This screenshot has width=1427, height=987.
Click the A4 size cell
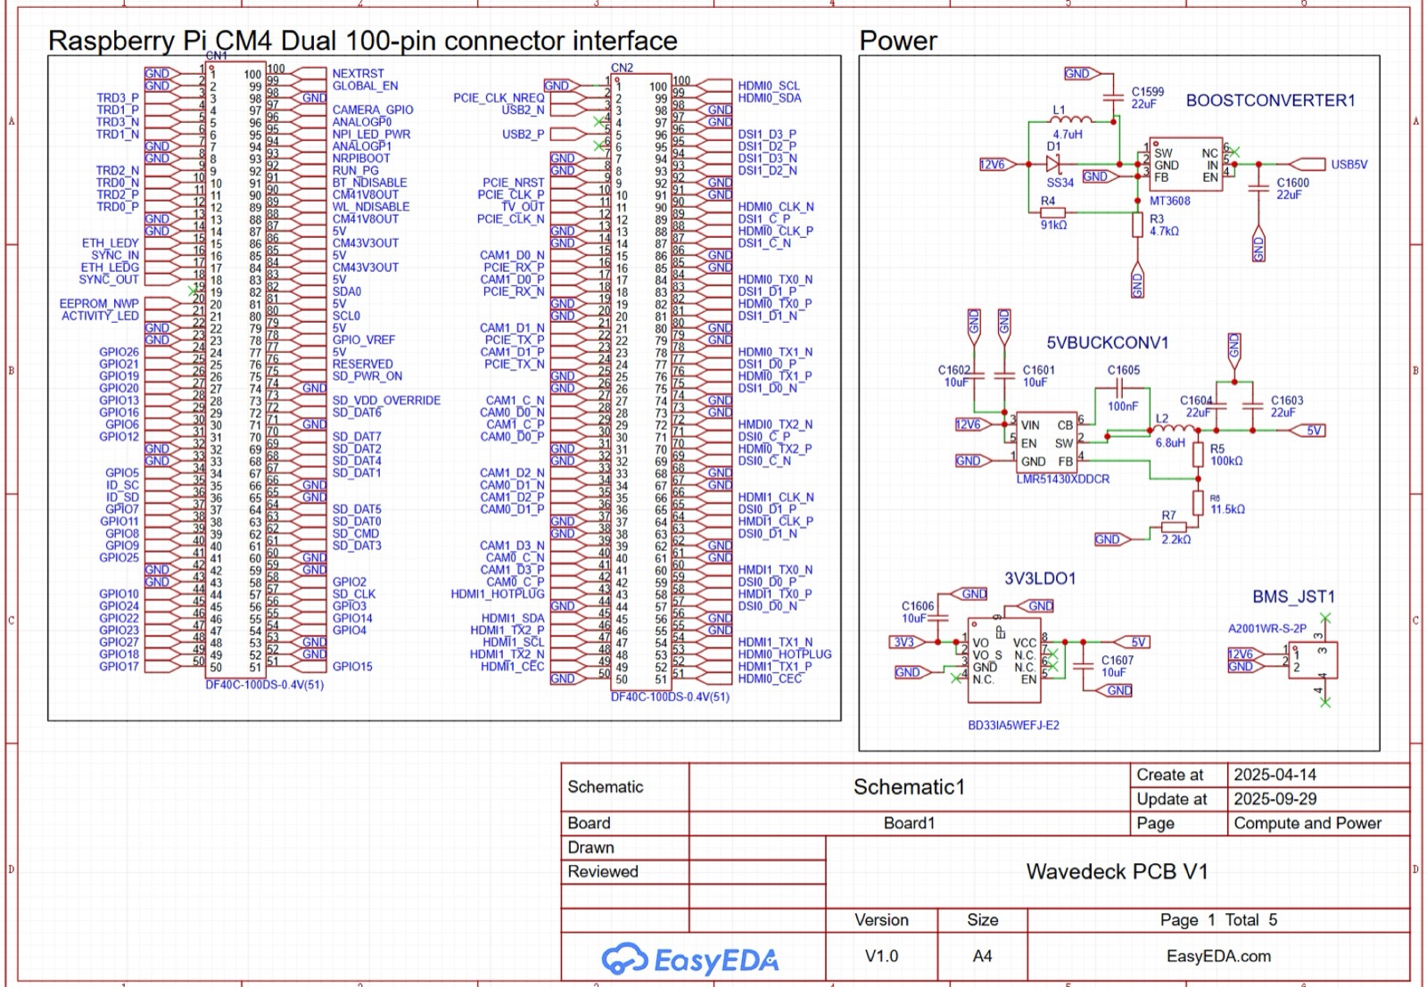click(x=982, y=956)
